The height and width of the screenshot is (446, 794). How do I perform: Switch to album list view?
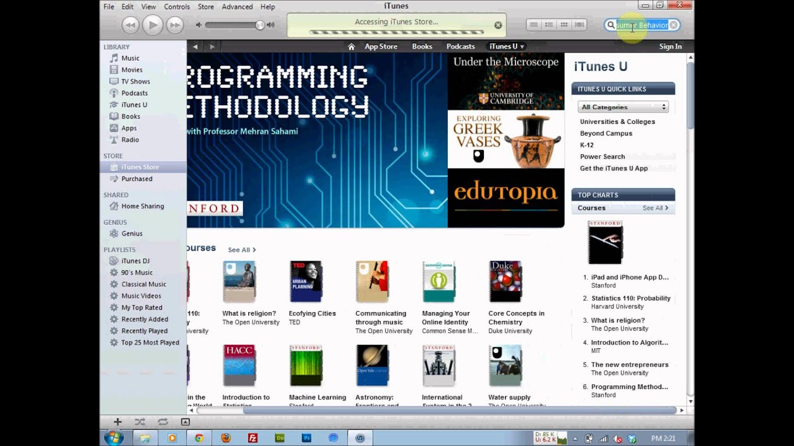click(548, 25)
